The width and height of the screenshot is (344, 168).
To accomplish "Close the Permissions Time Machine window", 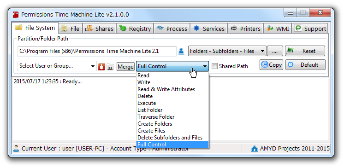I will pos(320,13).
